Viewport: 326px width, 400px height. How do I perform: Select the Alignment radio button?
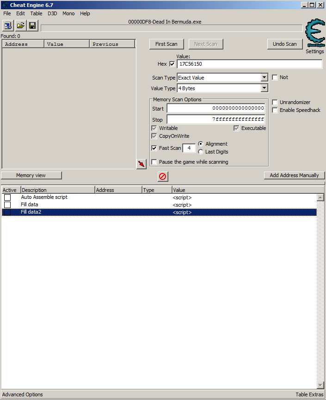coord(201,144)
